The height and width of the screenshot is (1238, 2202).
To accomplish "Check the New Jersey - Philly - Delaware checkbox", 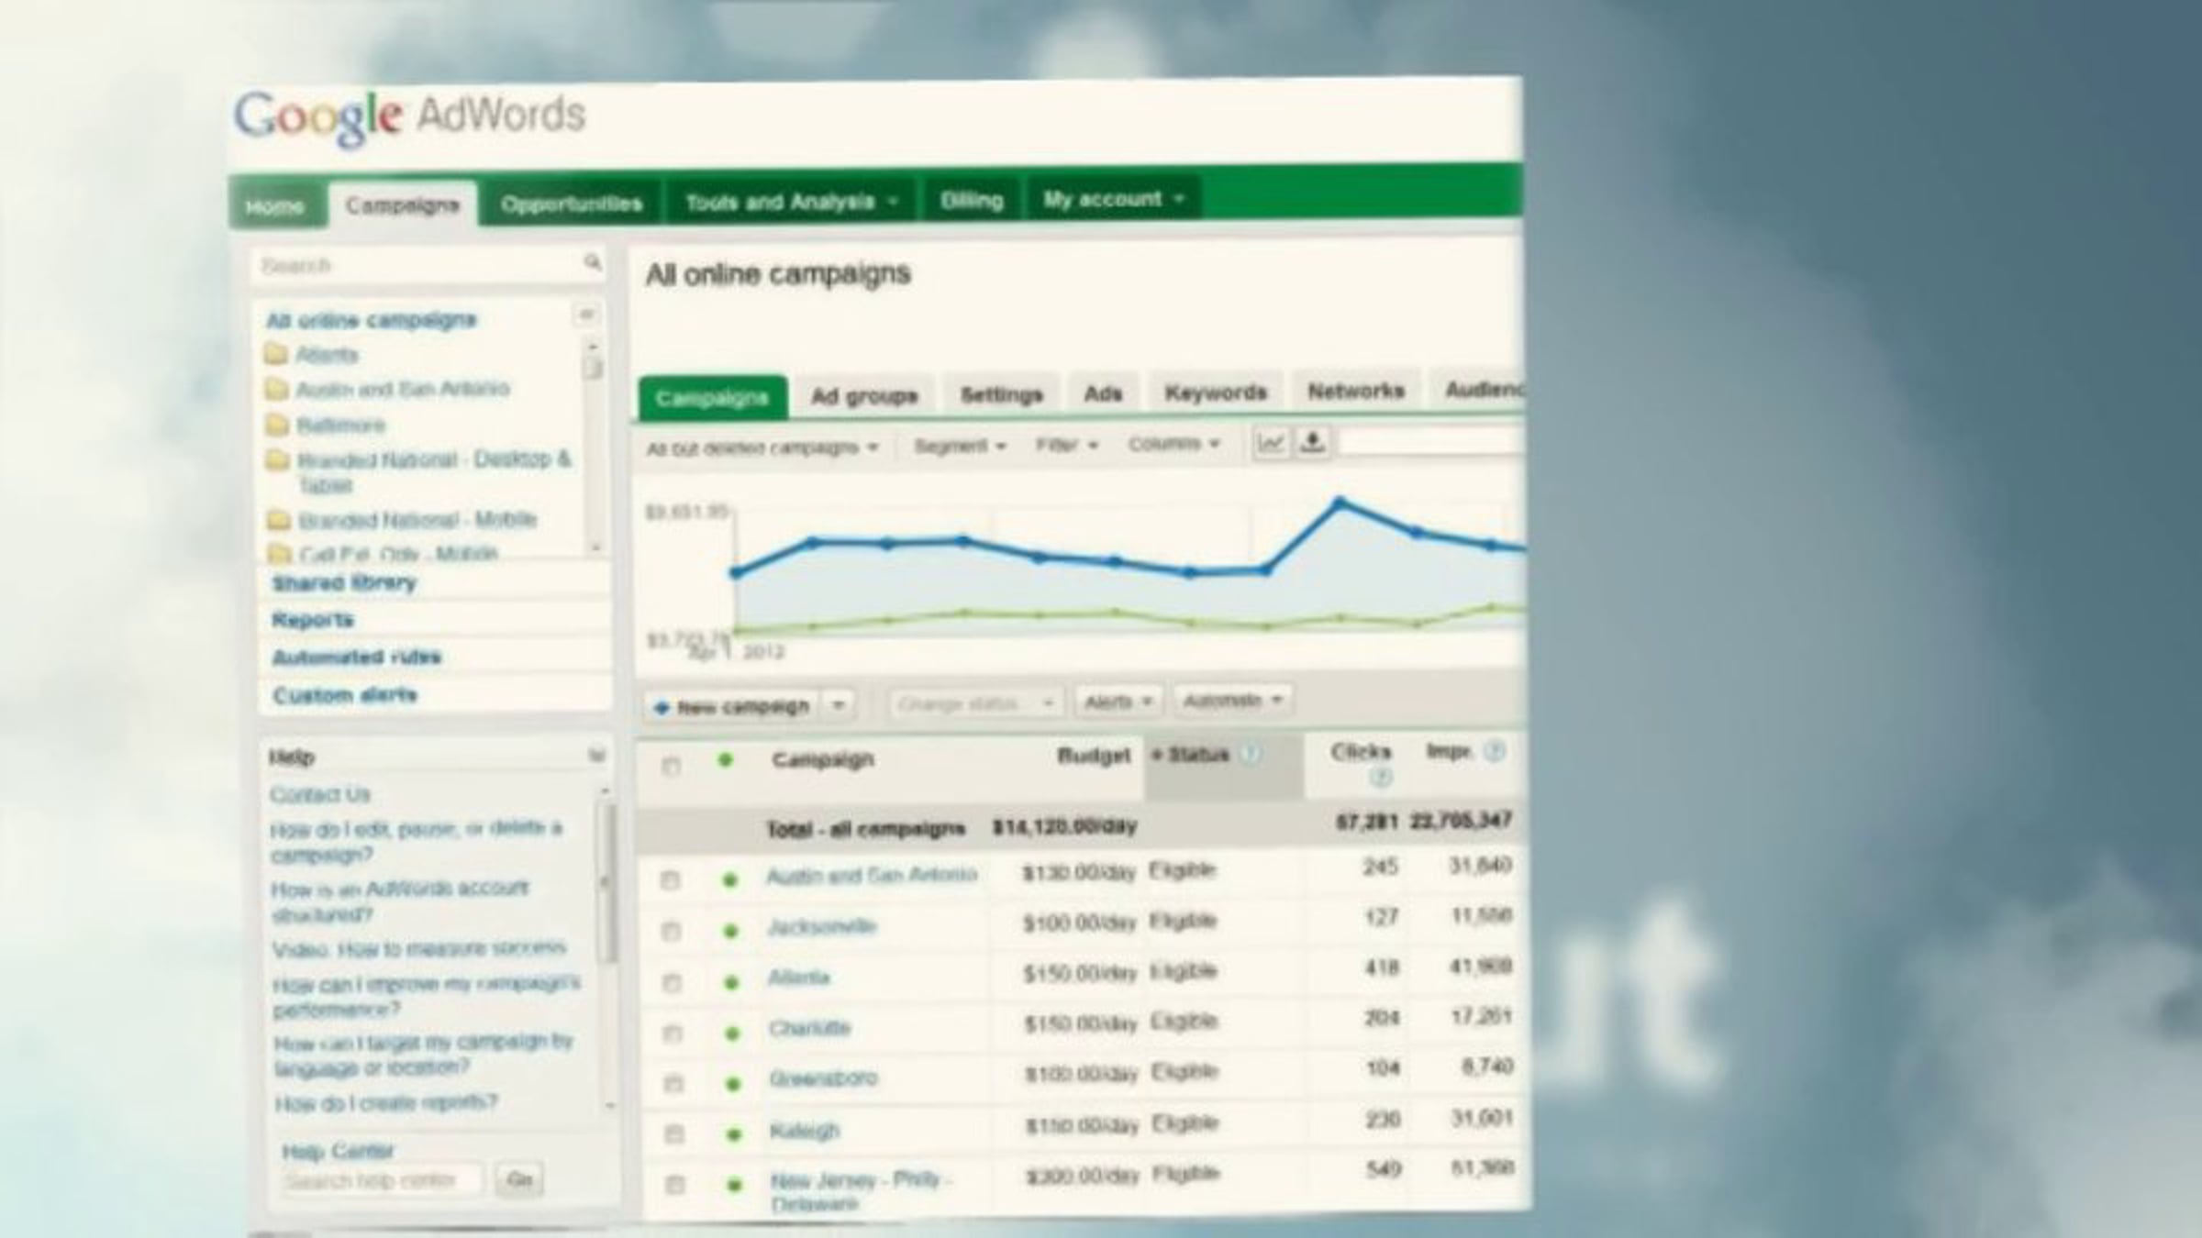I will 675,1185.
